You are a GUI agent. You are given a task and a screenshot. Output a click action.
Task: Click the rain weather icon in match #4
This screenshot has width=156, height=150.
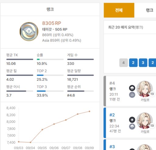click(x=132, y=88)
